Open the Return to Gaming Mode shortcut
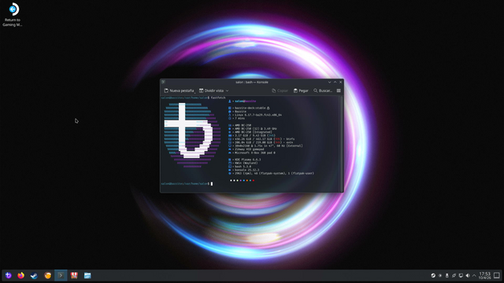504x283 pixels. [x=13, y=14]
